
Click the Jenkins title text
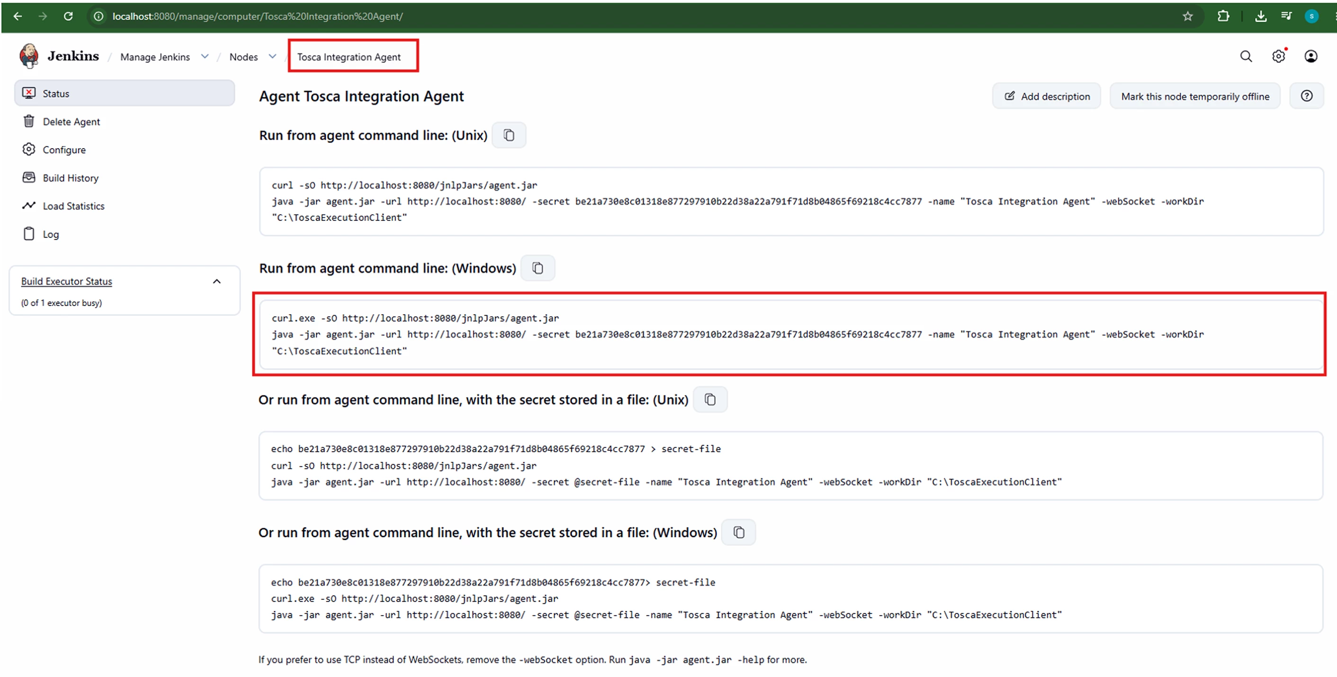[x=73, y=56]
